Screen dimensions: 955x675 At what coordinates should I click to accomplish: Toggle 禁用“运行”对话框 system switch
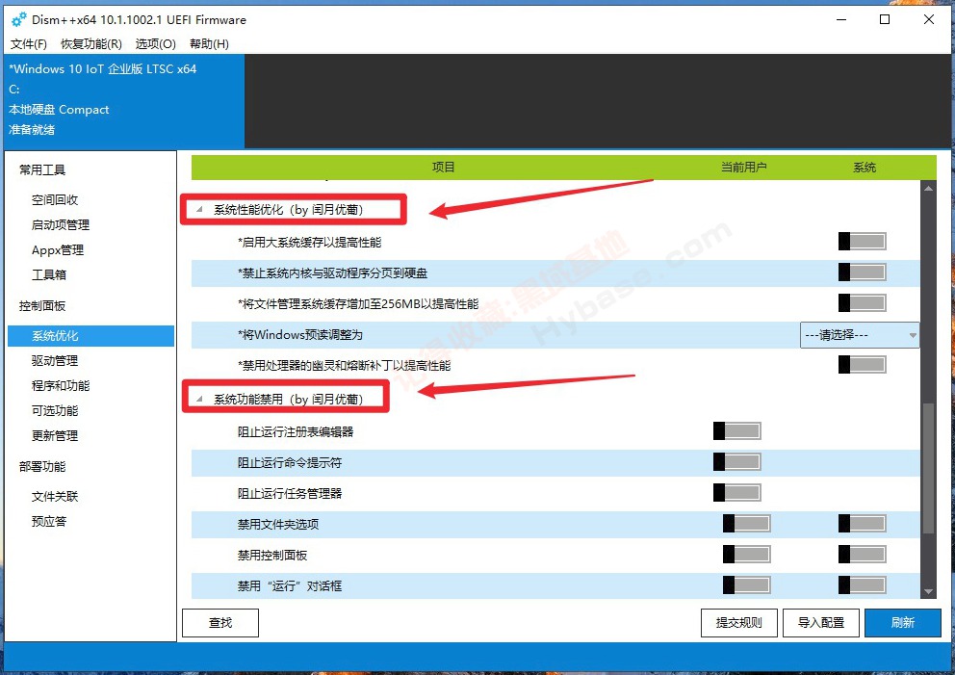[x=862, y=585]
